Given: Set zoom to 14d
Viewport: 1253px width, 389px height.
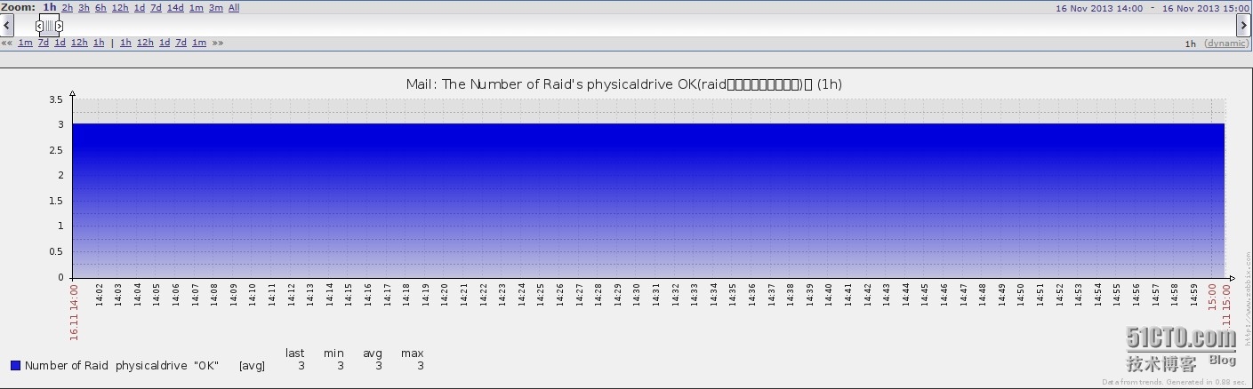Looking at the screenshot, I should point(175,8).
